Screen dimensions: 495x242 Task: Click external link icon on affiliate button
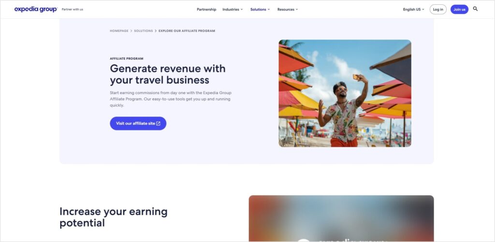[158, 123]
